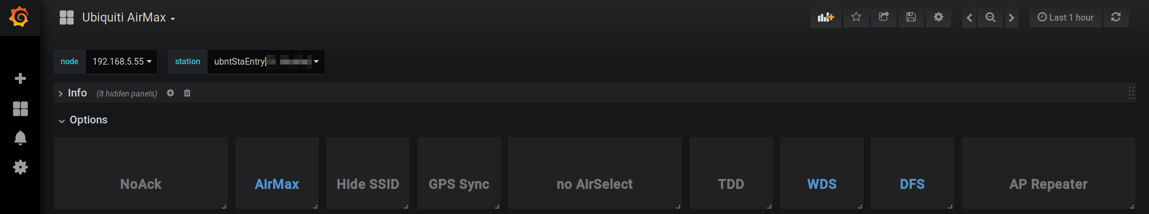Shift time range backward
1149x214 pixels.
[969, 17]
